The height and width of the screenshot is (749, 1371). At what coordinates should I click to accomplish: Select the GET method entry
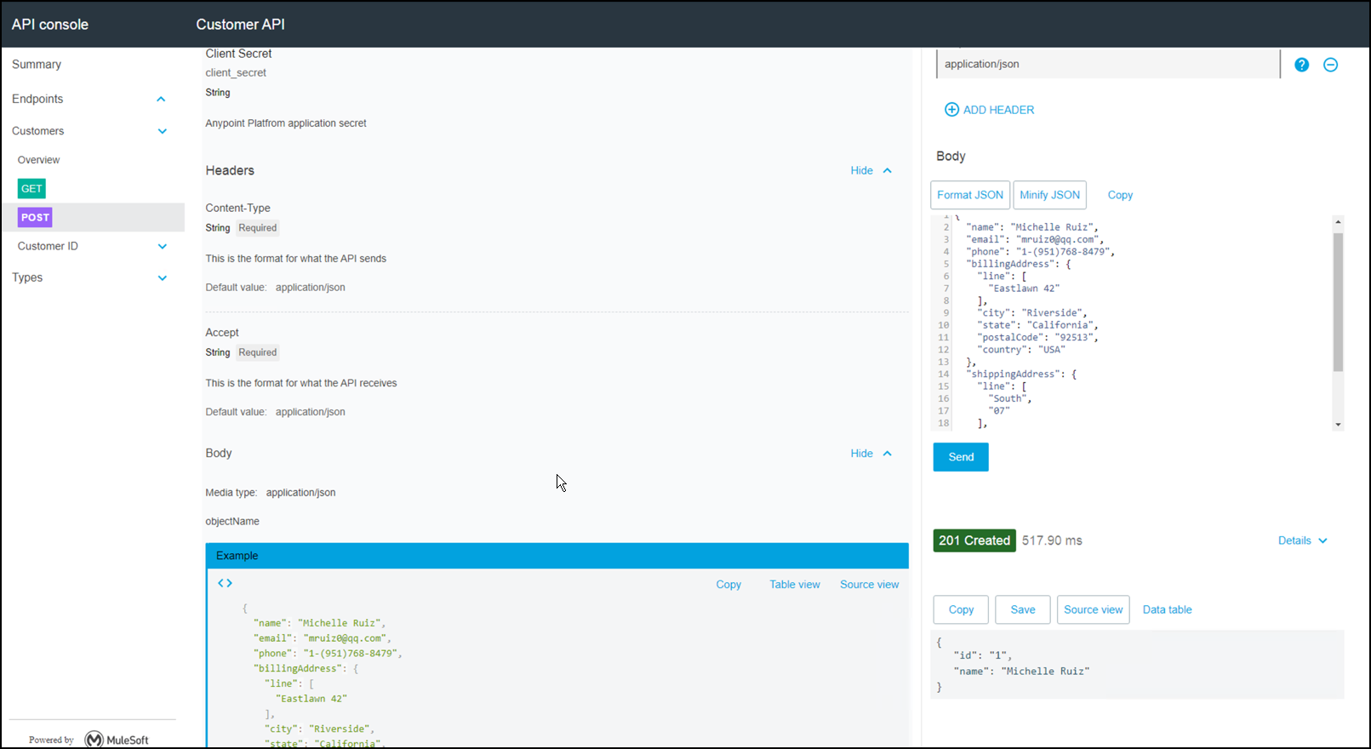click(31, 189)
